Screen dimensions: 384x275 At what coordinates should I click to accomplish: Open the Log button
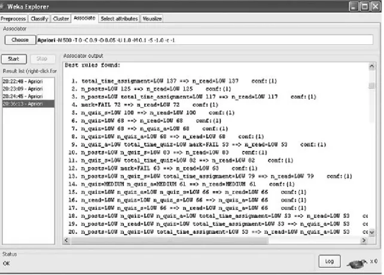[x=330, y=261]
